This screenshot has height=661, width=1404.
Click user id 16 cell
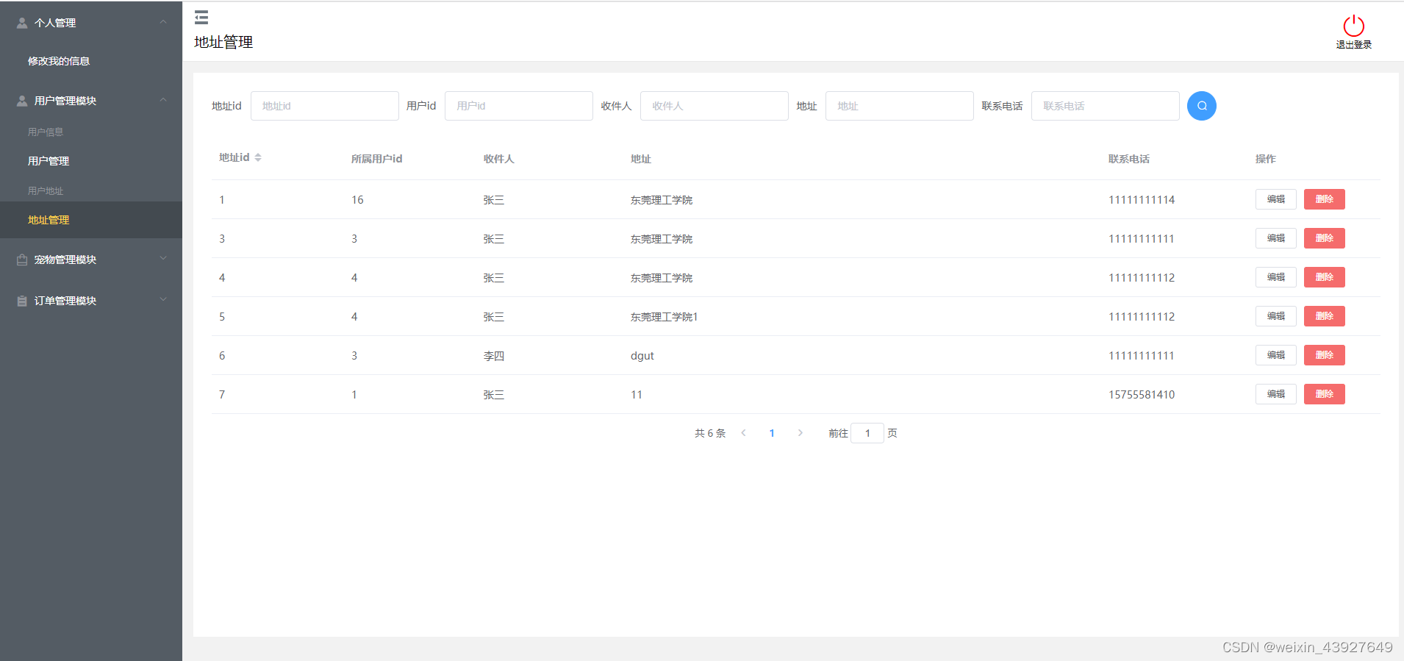point(357,200)
